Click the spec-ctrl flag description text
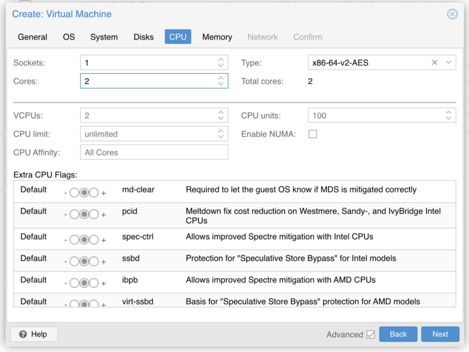Image resolution: width=469 pixels, height=352 pixels. click(279, 237)
